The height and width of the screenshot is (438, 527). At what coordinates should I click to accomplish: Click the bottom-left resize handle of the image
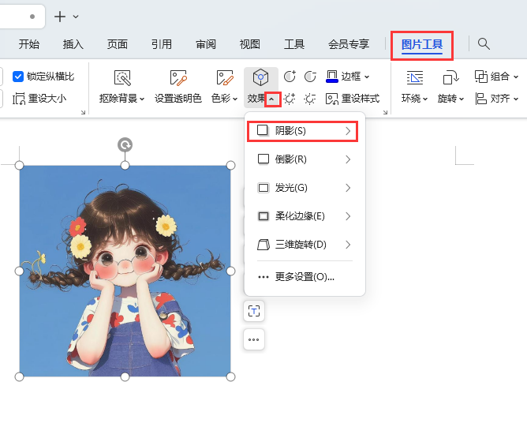20,376
